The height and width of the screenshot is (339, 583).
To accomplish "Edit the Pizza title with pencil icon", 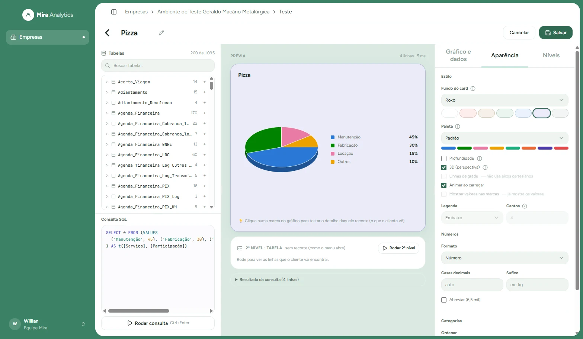I will (x=161, y=33).
